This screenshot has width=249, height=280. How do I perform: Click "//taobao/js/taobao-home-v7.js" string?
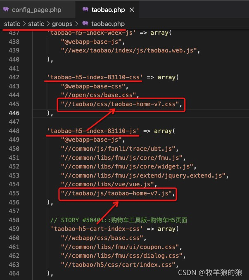(116, 193)
